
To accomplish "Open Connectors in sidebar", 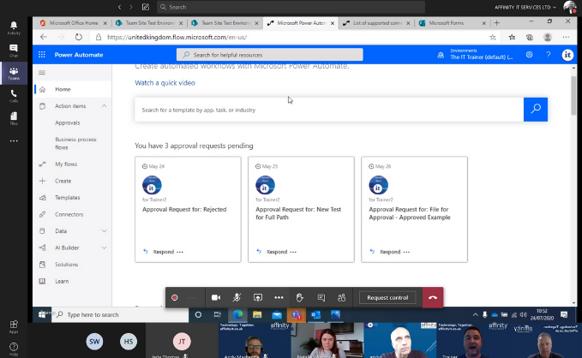I will click(69, 214).
